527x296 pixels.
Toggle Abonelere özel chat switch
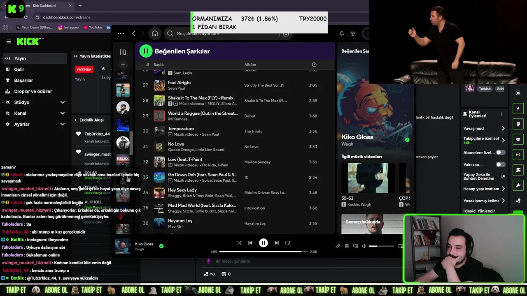click(x=500, y=153)
